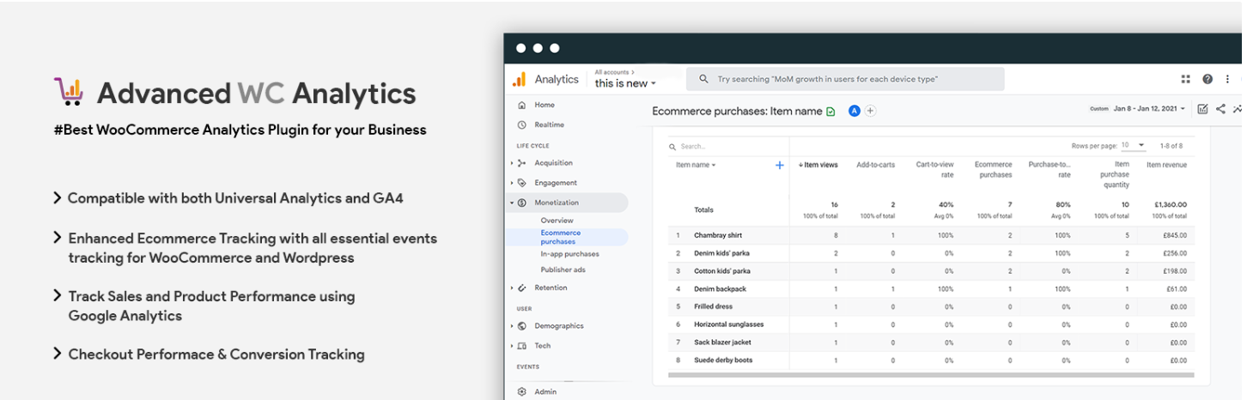Expand the Demographics section arrow

[x=511, y=326]
